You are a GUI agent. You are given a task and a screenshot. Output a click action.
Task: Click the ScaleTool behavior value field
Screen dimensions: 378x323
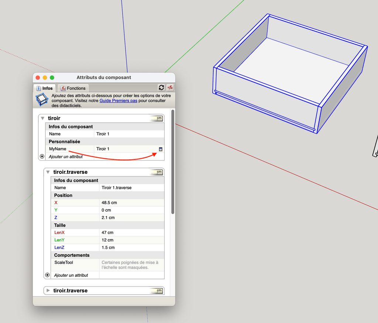point(131,265)
